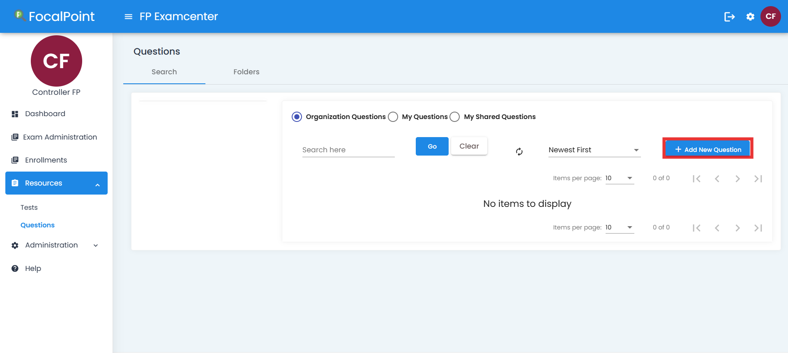Click the Add New Question button
The width and height of the screenshot is (788, 353).
click(x=707, y=149)
